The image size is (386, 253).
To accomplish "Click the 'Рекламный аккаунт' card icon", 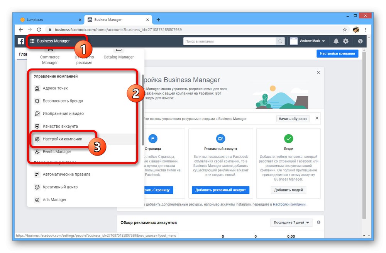I will pos(220,139).
